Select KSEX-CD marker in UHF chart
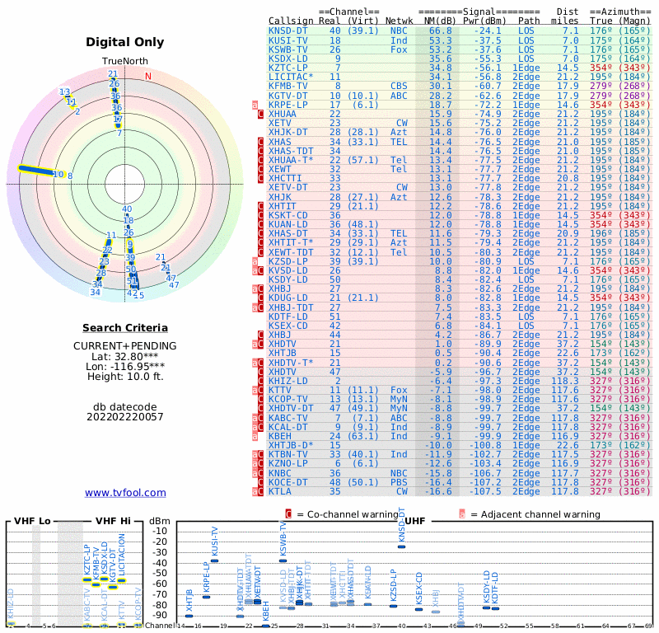659x633 pixels. [x=418, y=609]
